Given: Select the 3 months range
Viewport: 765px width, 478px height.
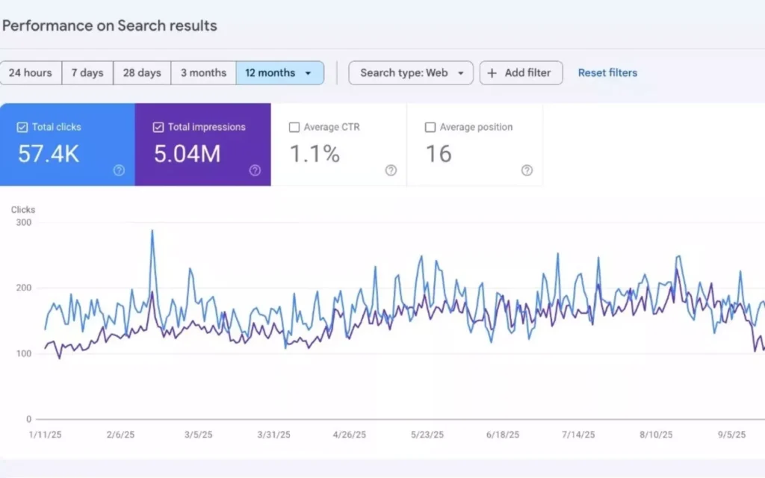Looking at the screenshot, I should [203, 73].
